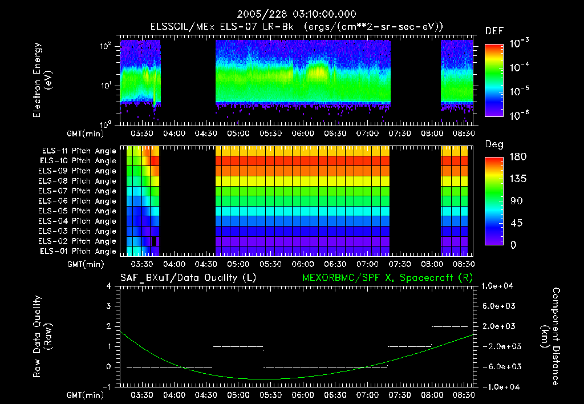Click 04:00 time tick under the spectrogram
The width and height of the screenshot is (584, 404).
[x=174, y=134]
